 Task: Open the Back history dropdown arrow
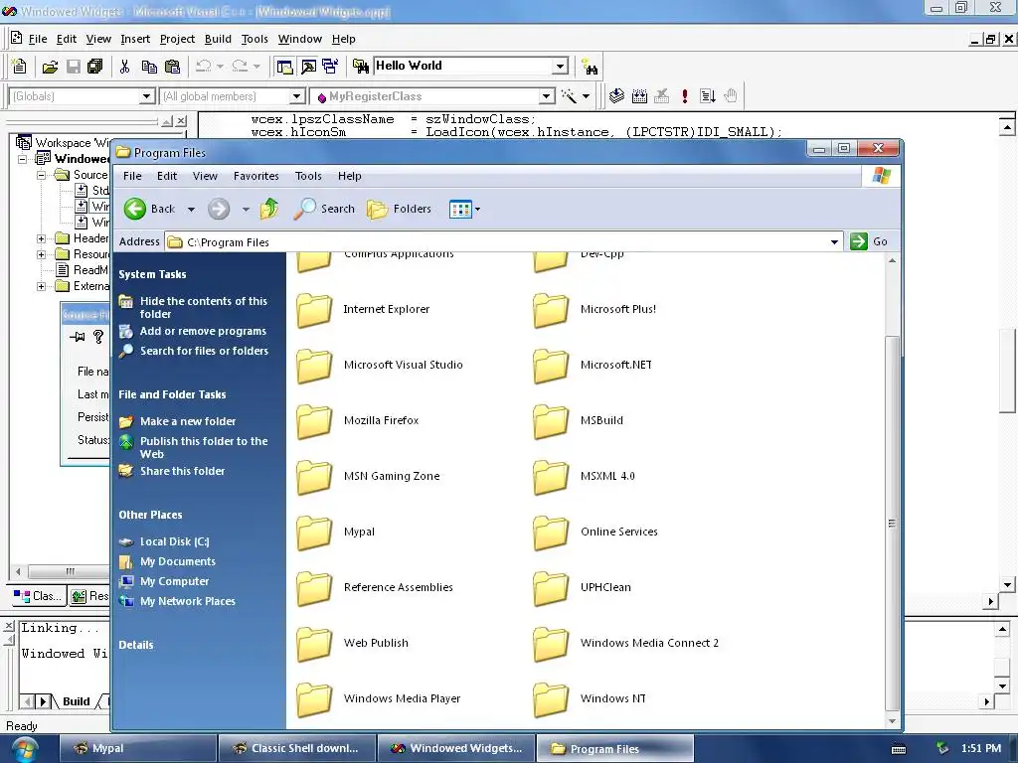[x=191, y=209]
